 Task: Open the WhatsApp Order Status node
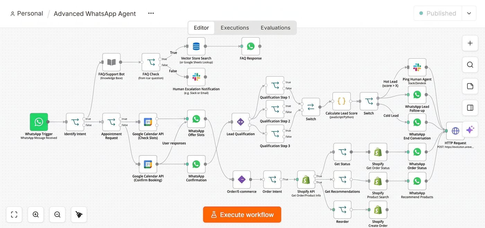tap(417, 152)
